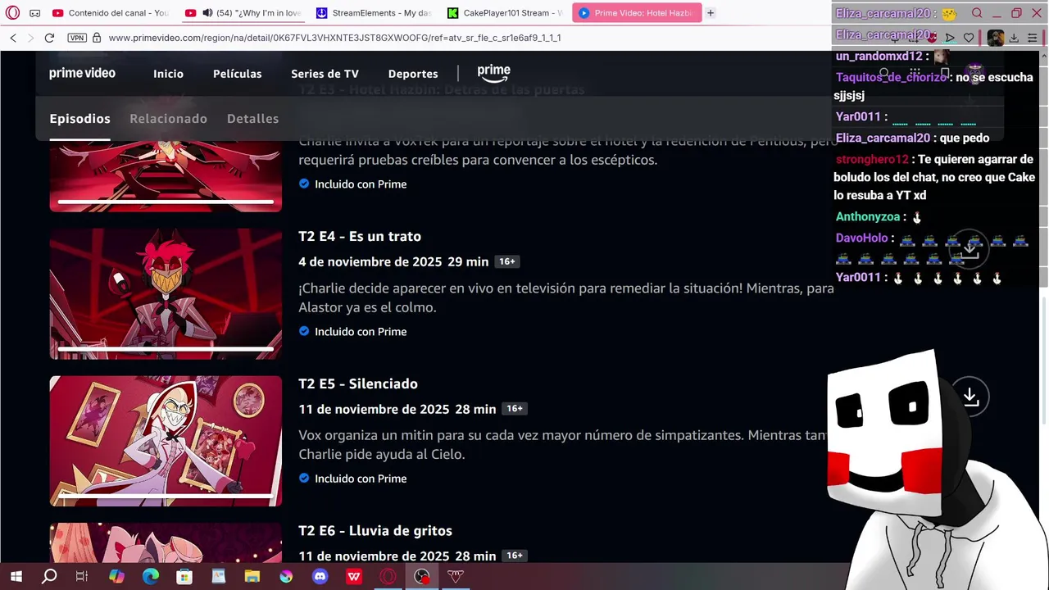Click the GX Corner gamepad icon
Screen dimensions: 1049x590
pyautogui.click(x=34, y=13)
